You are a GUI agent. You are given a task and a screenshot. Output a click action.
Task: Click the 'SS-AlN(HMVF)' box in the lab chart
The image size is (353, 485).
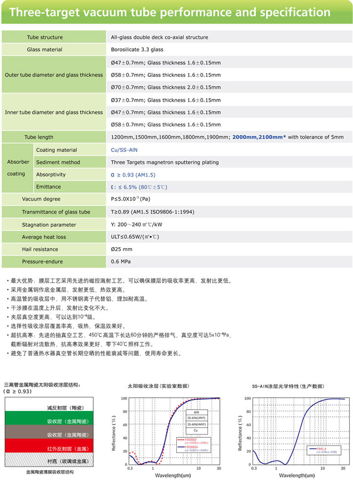click(x=197, y=425)
